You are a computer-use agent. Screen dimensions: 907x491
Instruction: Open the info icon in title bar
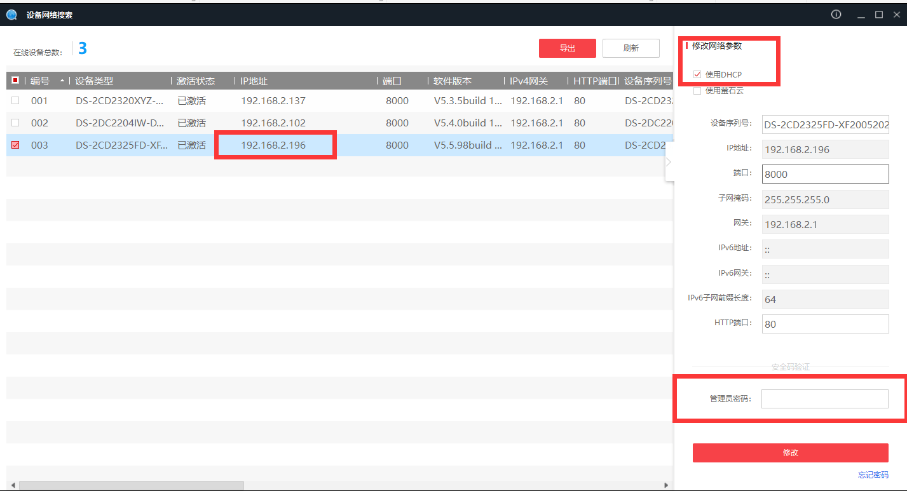coord(836,15)
